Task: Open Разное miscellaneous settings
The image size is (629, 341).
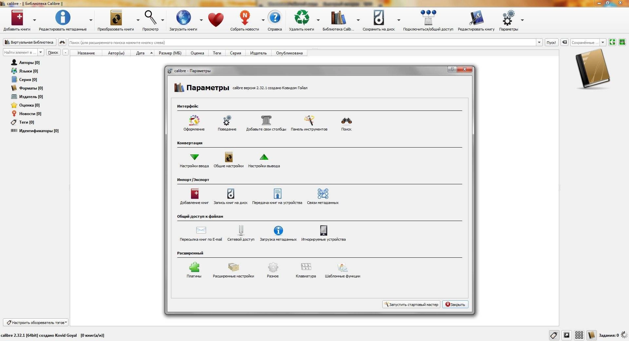Action: pyautogui.click(x=273, y=270)
